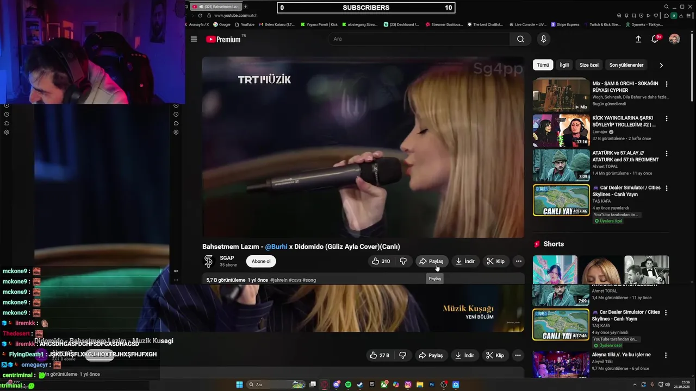Show more filter chips with right arrow
The image size is (696, 391).
661,65
